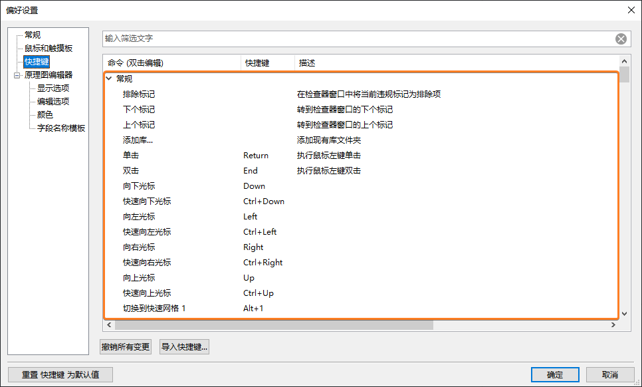Screen dimensions: 642x387
Task: Go to 编辑选项 settings page
Action: pyautogui.click(x=53, y=101)
